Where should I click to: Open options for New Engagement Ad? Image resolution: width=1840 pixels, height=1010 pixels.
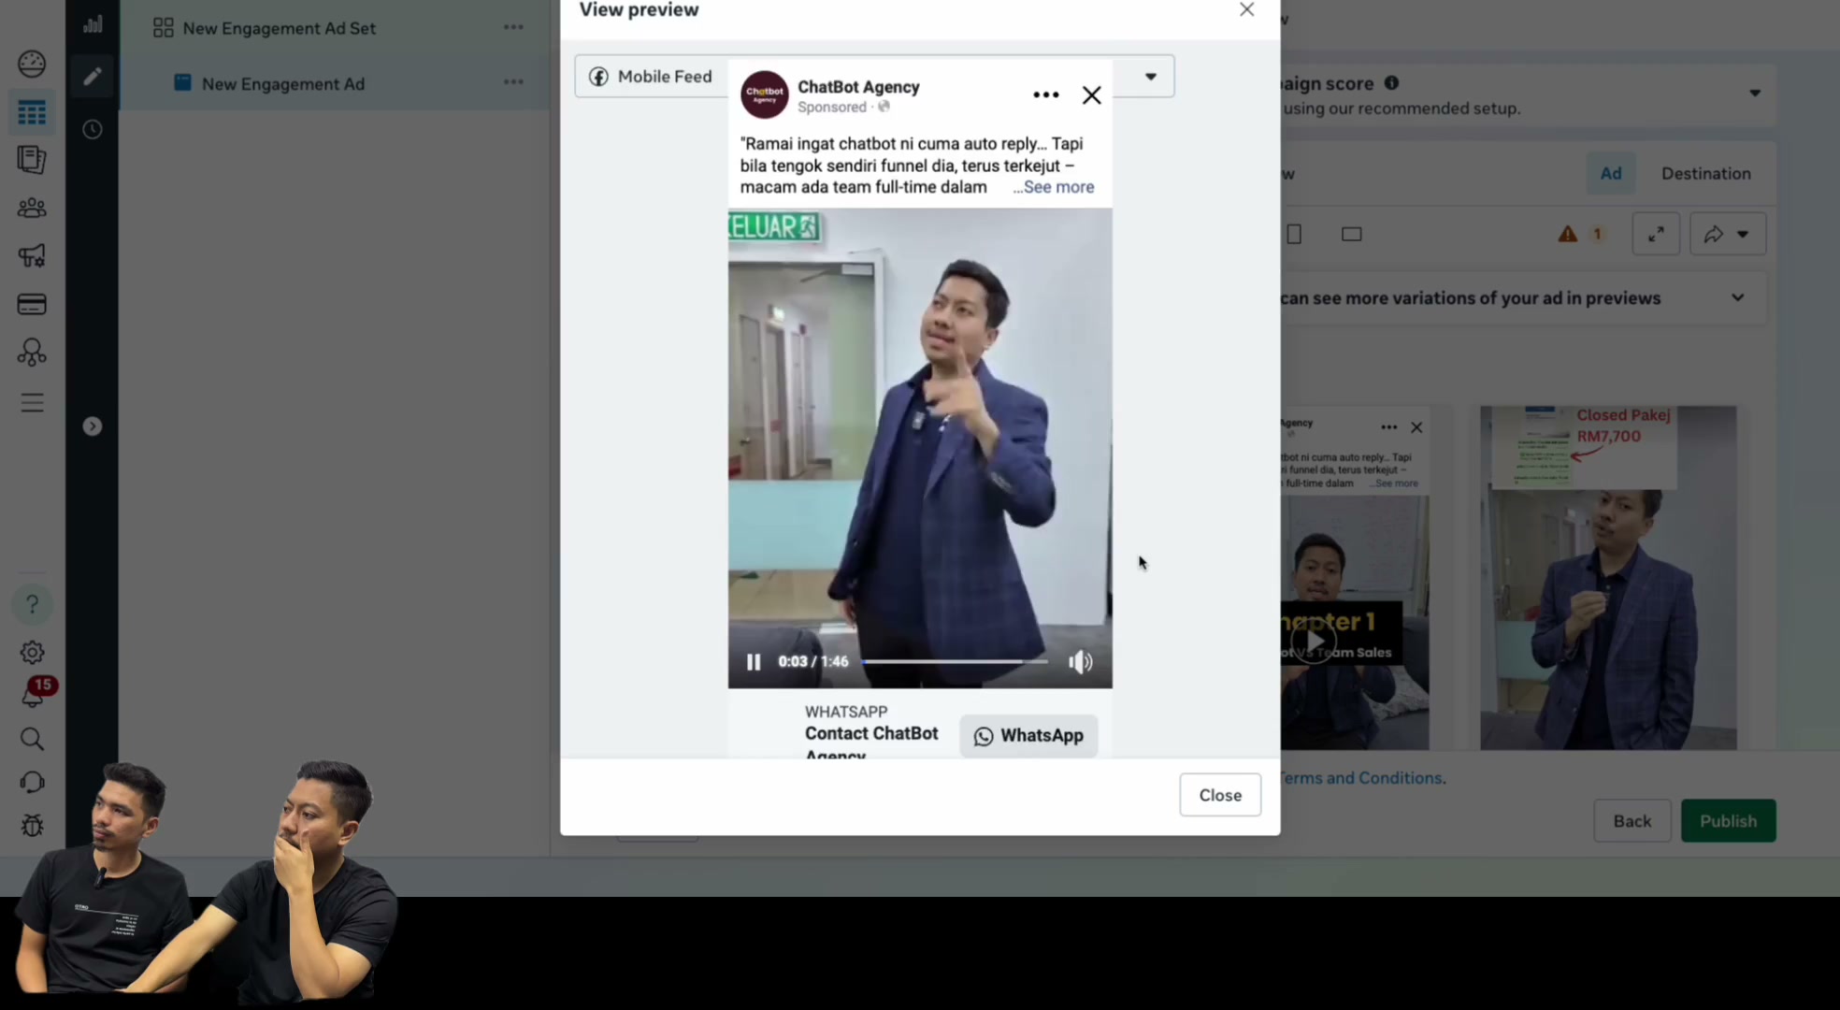click(513, 81)
